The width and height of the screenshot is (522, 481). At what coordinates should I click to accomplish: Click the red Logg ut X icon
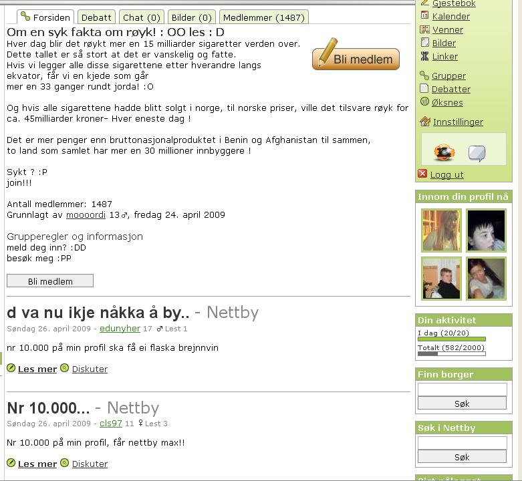click(x=422, y=174)
